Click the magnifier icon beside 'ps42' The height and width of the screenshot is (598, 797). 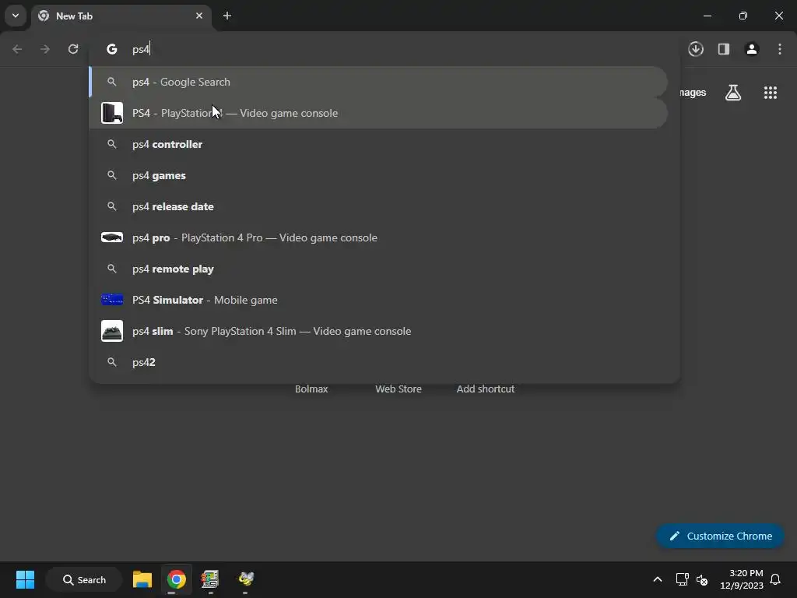[112, 362]
